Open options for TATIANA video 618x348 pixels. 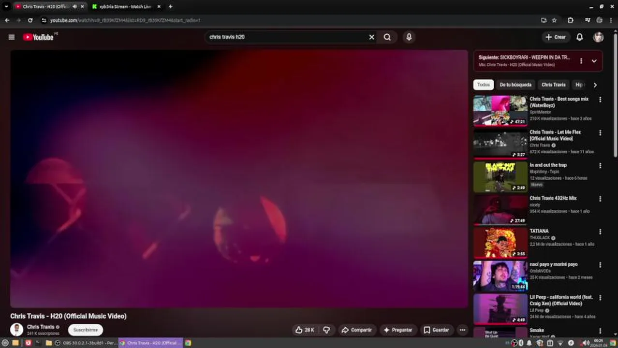point(600,232)
